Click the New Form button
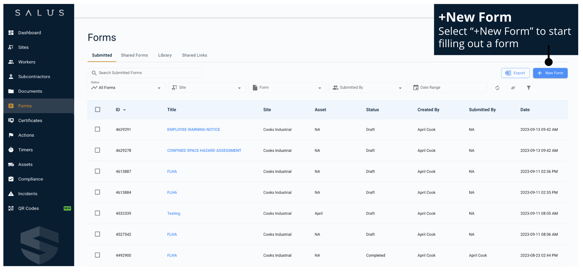Viewport: 583px width, 274px height. click(550, 73)
